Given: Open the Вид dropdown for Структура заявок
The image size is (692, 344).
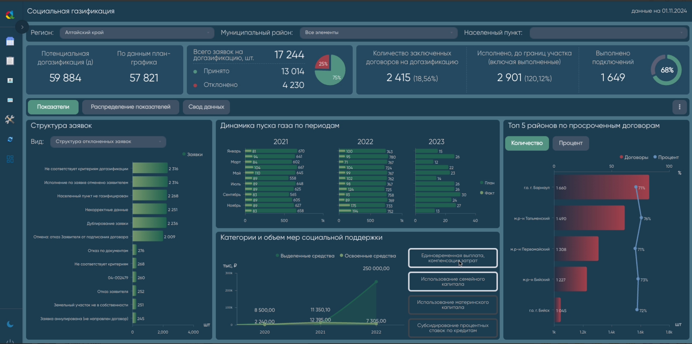Looking at the screenshot, I should 108,142.
